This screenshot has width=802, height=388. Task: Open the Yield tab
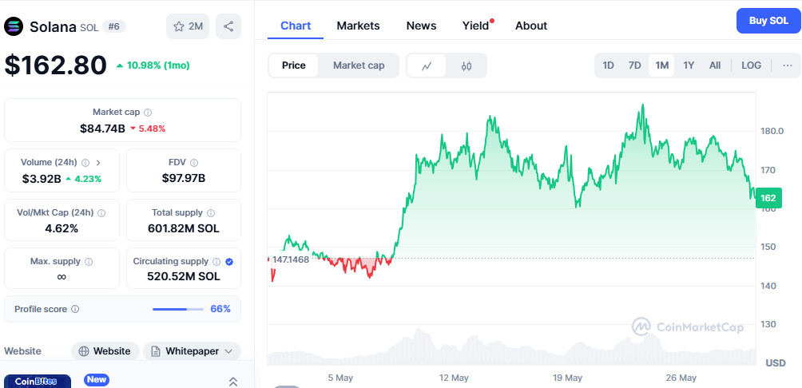click(475, 26)
